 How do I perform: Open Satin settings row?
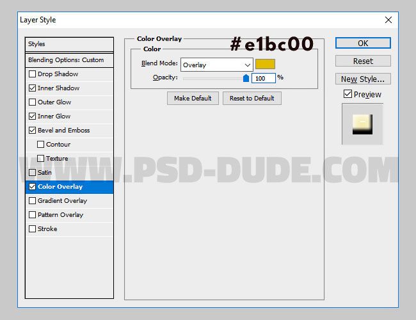(x=69, y=172)
